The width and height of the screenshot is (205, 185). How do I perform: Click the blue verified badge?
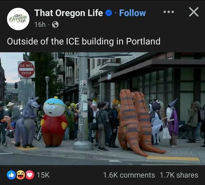(109, 13)
